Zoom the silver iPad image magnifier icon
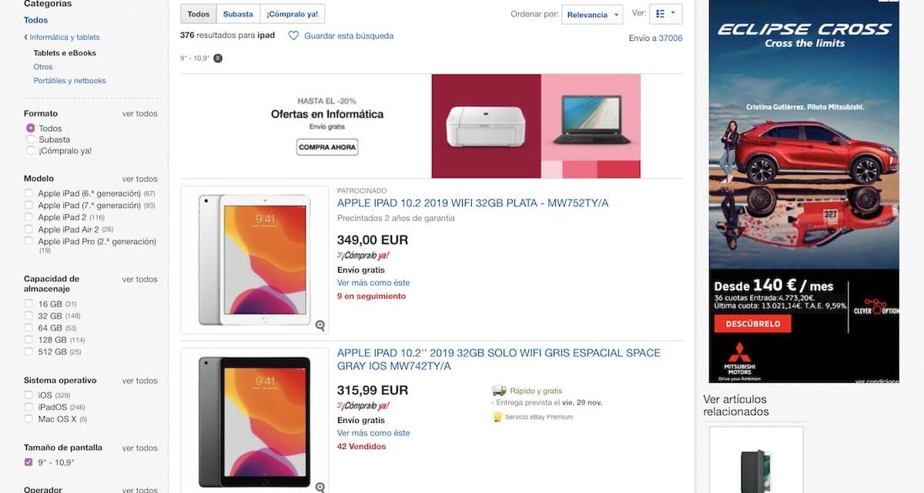The image size is (924, 493). tap(320, 326)
